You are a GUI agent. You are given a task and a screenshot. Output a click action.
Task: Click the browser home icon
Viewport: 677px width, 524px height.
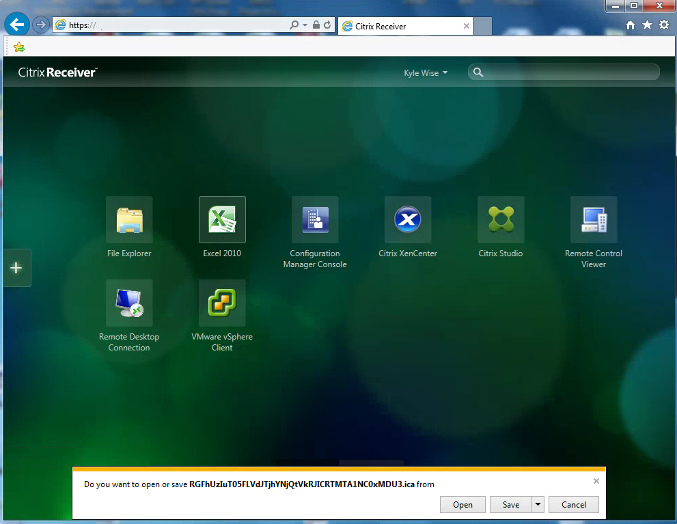click(629, 25)
